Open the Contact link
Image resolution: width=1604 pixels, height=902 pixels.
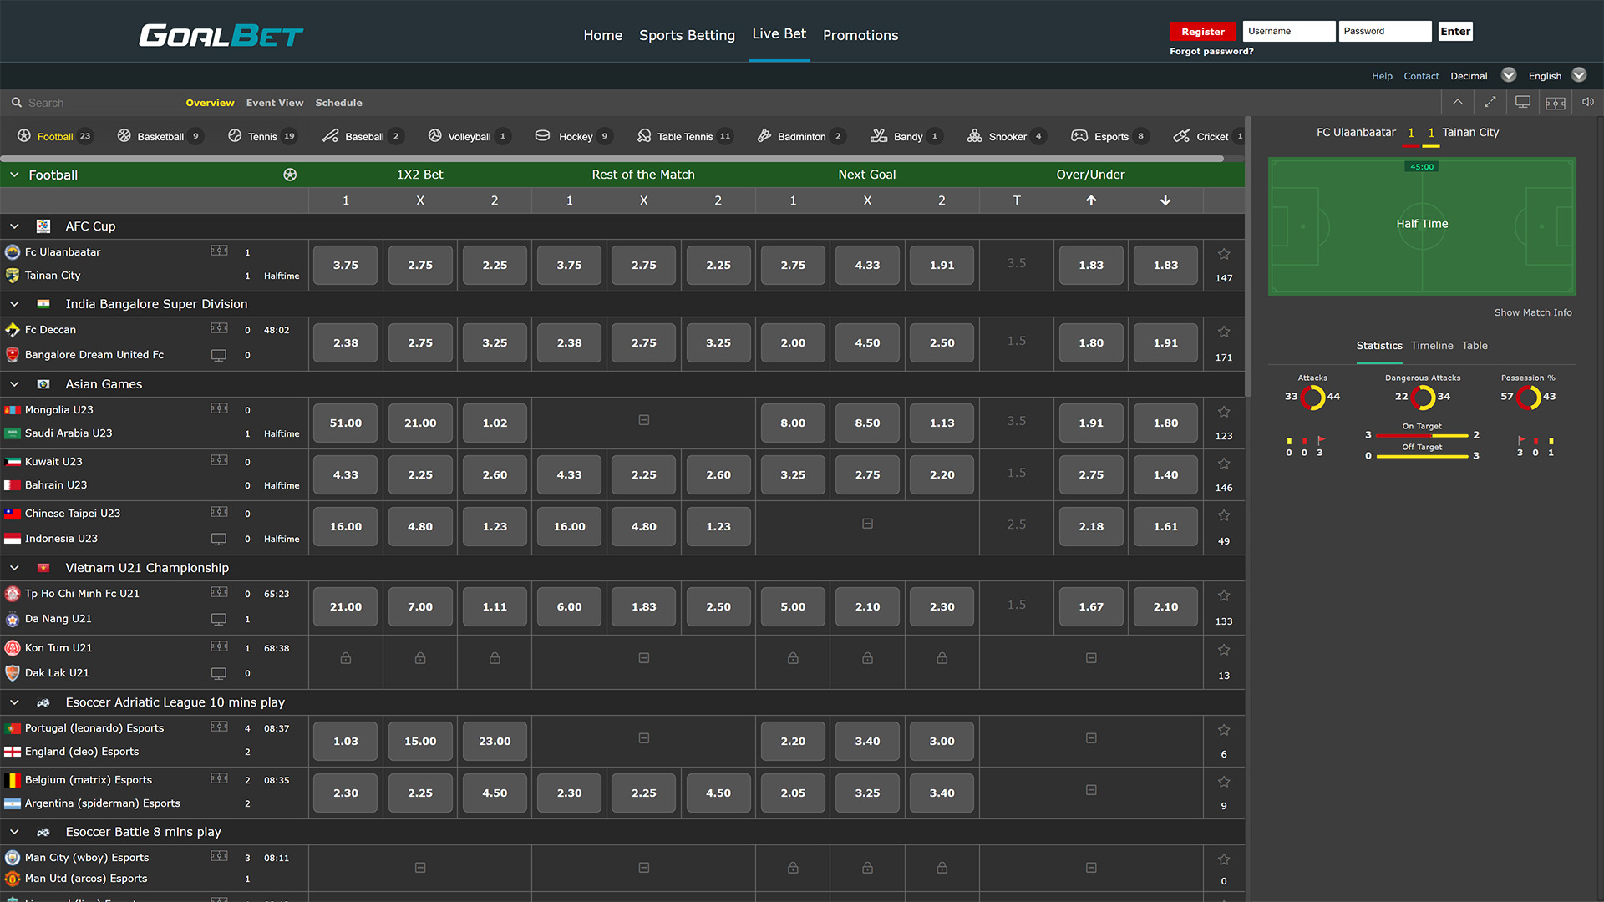pos(1421,76)
